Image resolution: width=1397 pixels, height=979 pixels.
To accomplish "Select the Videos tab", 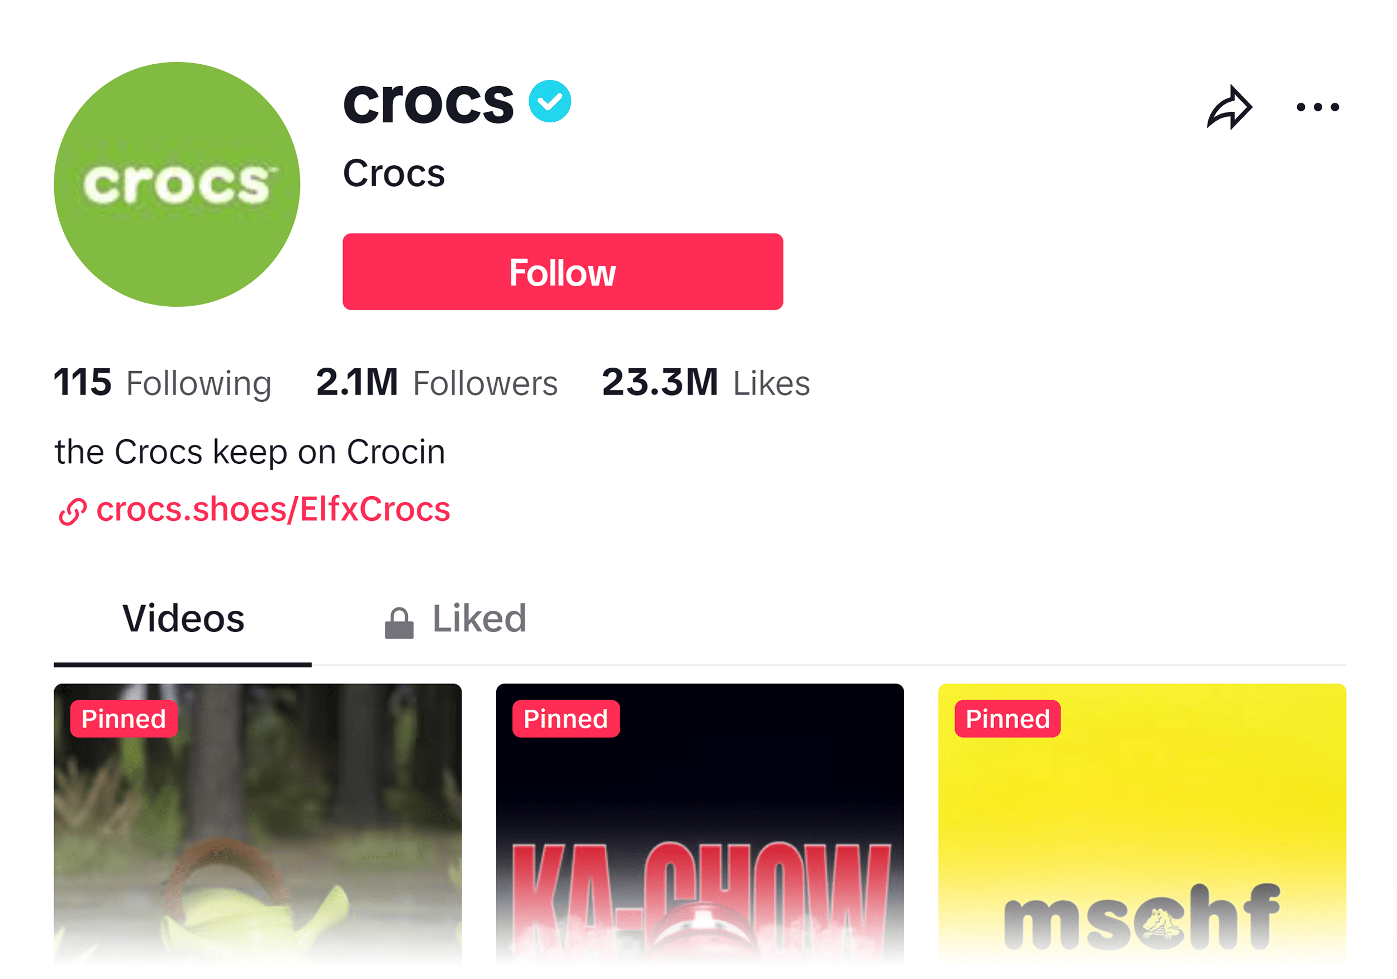I will click(183, 618).
